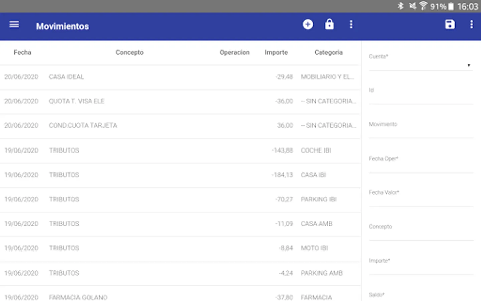Sort by Categoria column header

click(x=329, y=52)
